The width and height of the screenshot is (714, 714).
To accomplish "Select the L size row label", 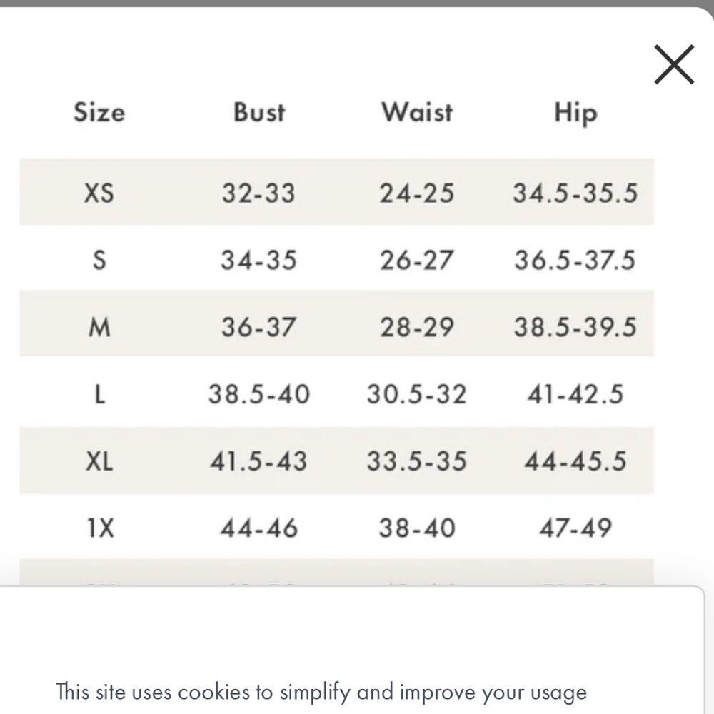I will tap(99, 394).
